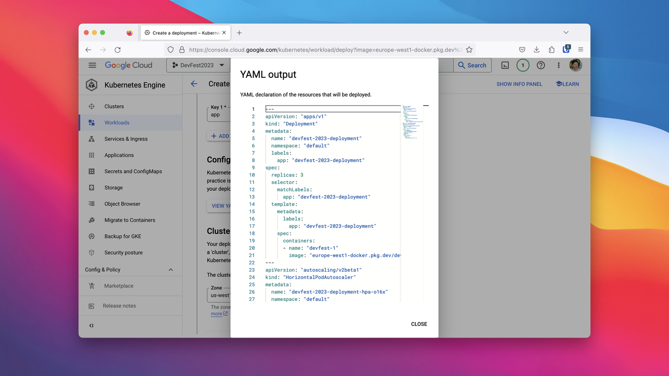Click the site padlock security icon
The height and width of the screenshot is (376, 669).
pyautogui.click(x=182, y=50)
